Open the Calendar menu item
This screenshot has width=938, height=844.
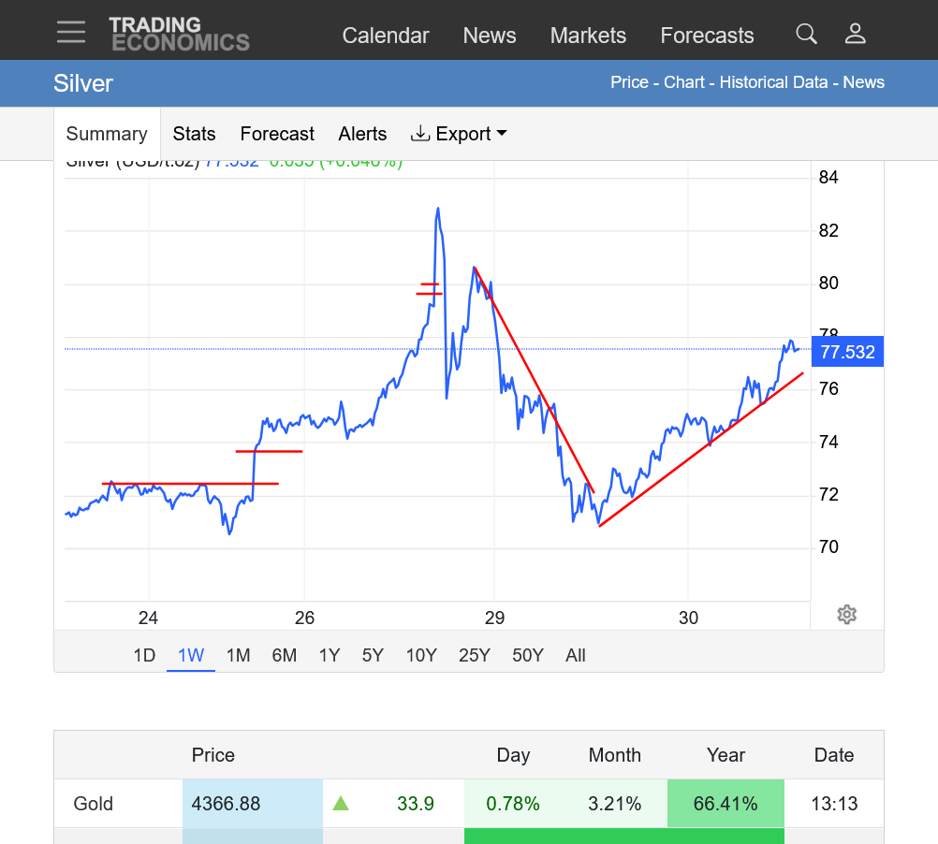coord(386,36)
